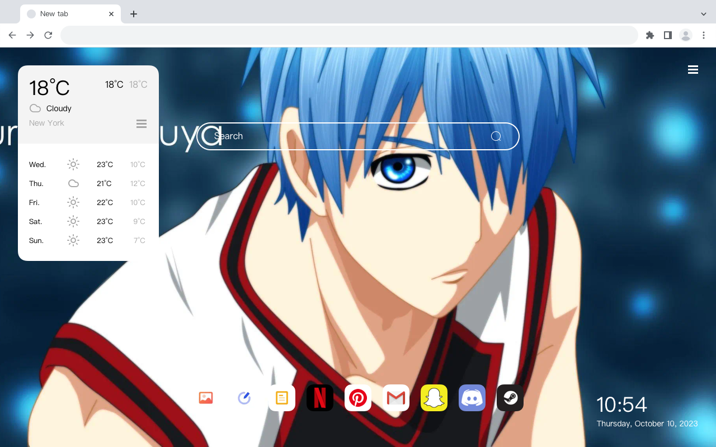Viewport: 716px width, 447px height.
Task: Open the wallpaper picture icon in dock
Action: [x=206, y=398]
